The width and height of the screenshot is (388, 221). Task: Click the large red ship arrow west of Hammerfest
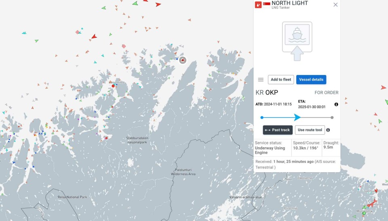coord(94,37)
